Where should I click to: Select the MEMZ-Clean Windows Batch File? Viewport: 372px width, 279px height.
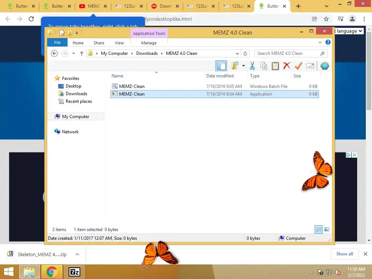pyautogui.click(x=214, y=86)
